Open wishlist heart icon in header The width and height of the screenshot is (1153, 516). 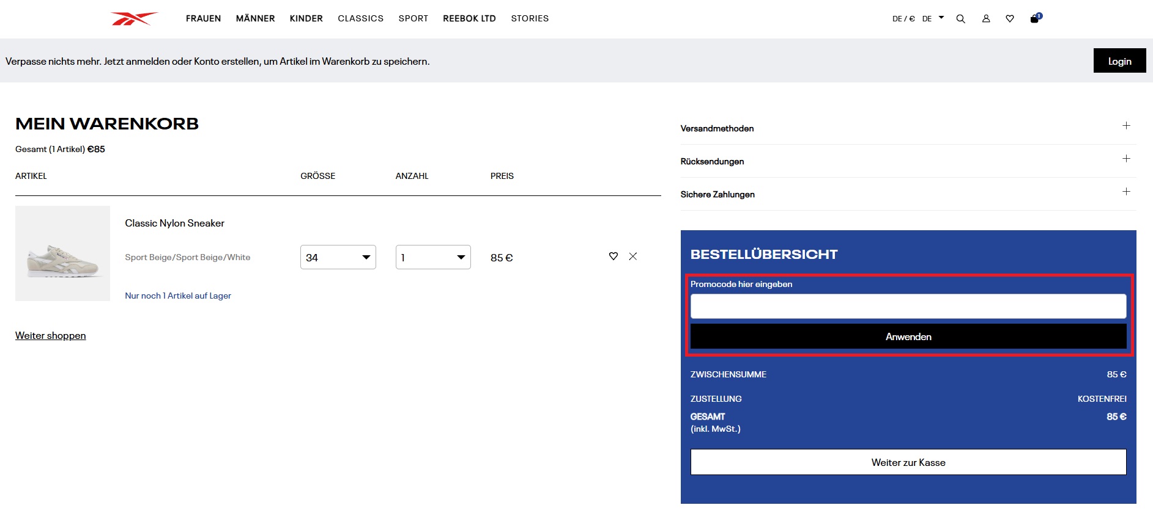[1010, 19]
